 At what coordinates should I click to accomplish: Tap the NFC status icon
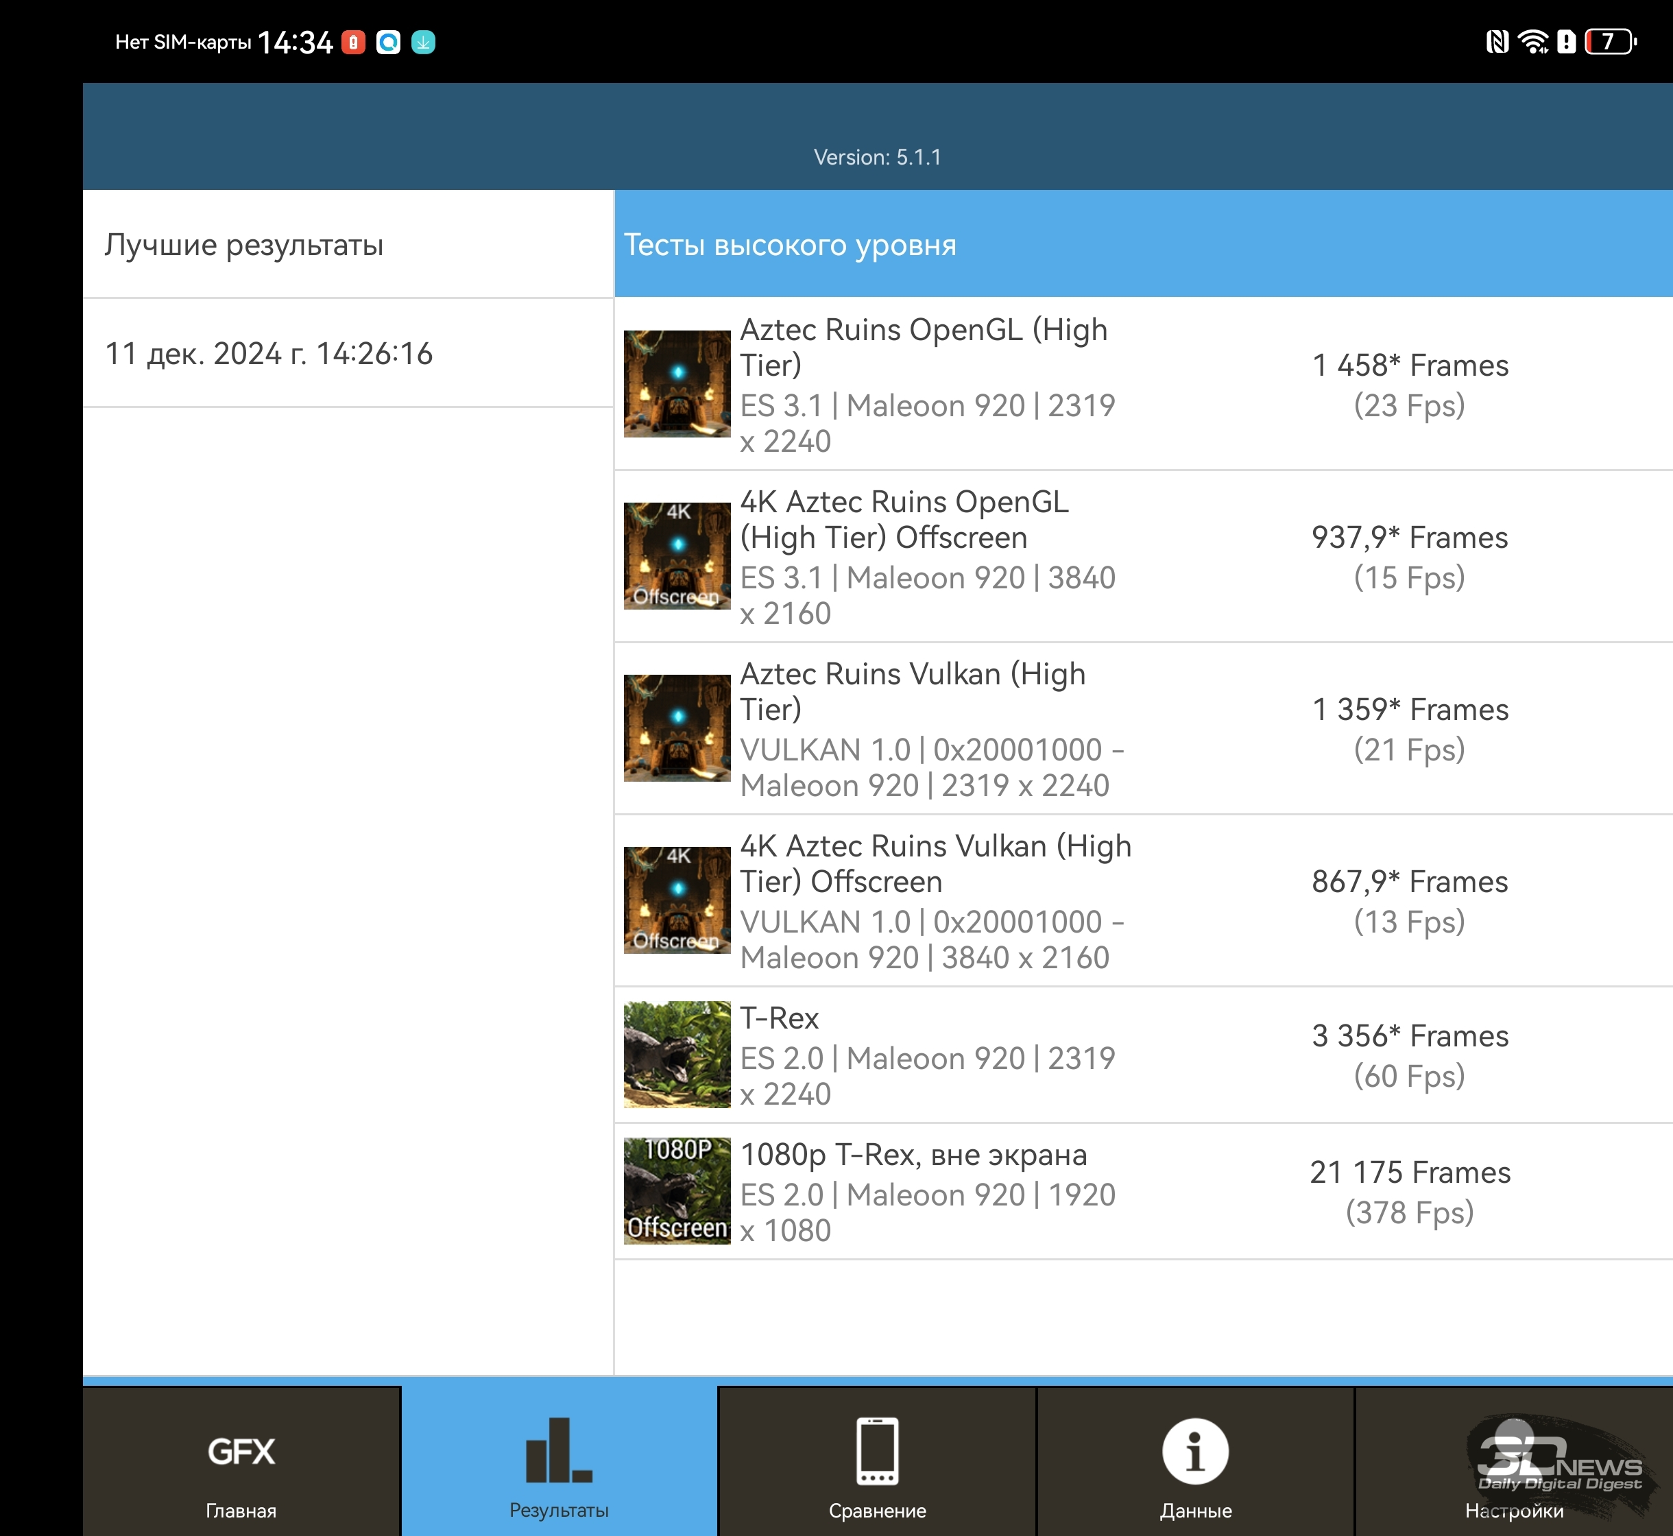(x=1497, y=42)
